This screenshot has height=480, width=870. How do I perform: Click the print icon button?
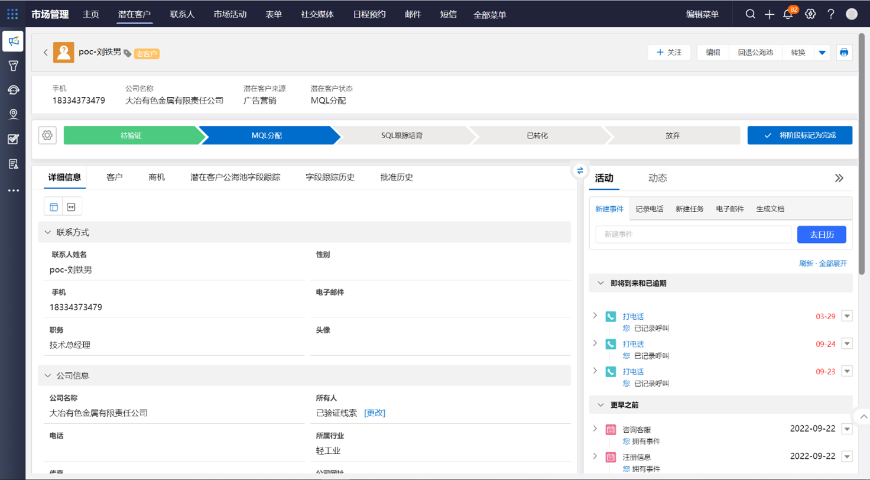(844, 52)
